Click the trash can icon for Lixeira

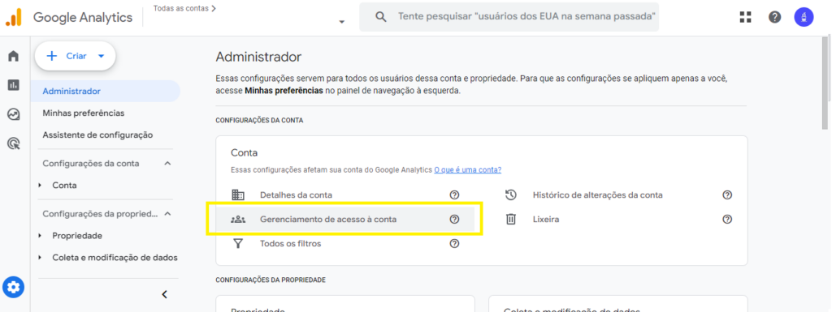pos(510,219)
